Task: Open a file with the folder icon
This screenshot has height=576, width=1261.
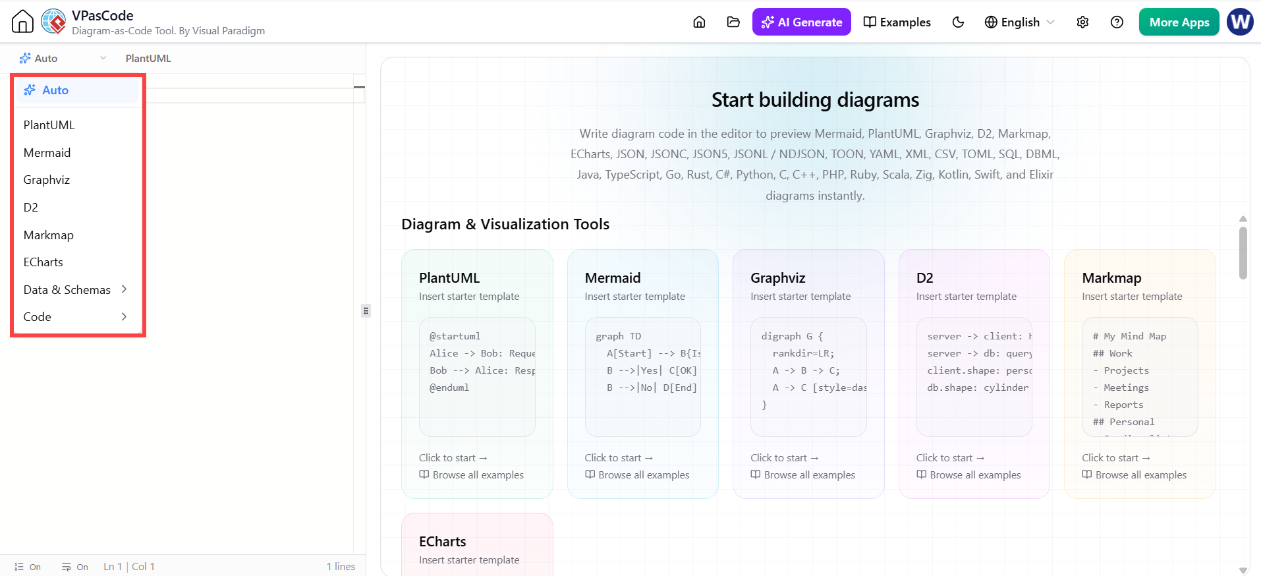Action: tap(733, 22)
